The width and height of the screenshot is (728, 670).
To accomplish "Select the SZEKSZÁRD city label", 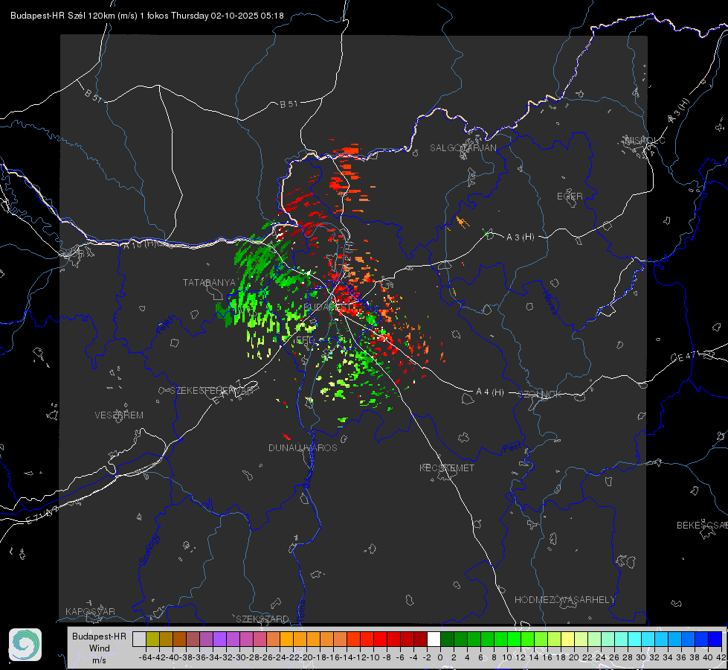I will 262,619.
